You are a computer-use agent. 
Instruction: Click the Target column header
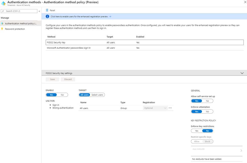point(110,37)
